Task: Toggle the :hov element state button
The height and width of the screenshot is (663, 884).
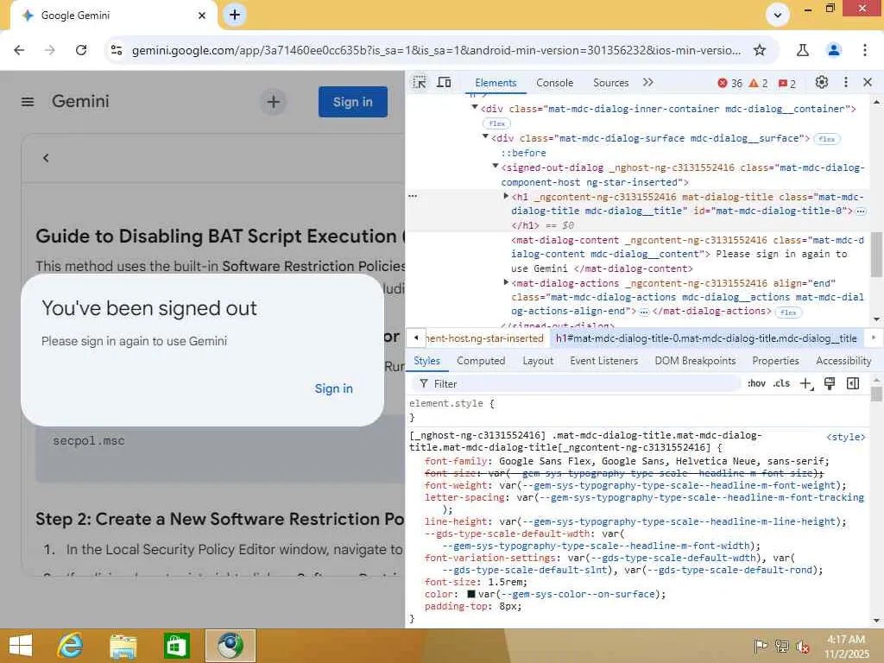Action: [756, 383]
